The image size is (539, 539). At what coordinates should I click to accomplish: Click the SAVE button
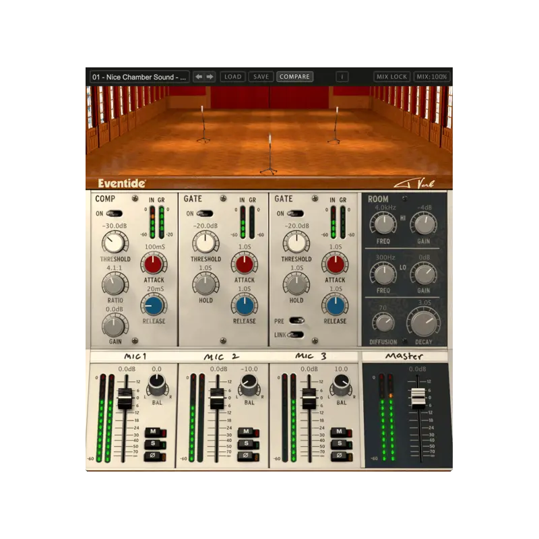(261, 77)
